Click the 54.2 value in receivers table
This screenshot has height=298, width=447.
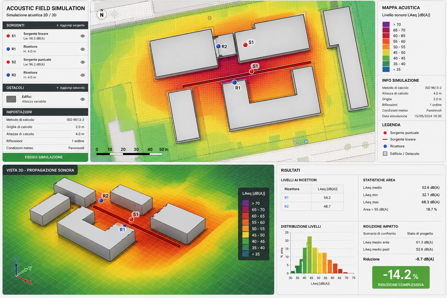click(x=327, y=198)
